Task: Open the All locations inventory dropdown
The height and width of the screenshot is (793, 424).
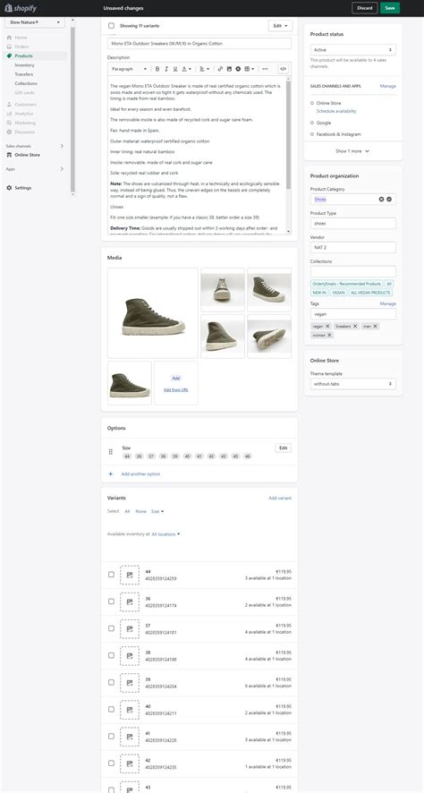Action: click(165, 534)
